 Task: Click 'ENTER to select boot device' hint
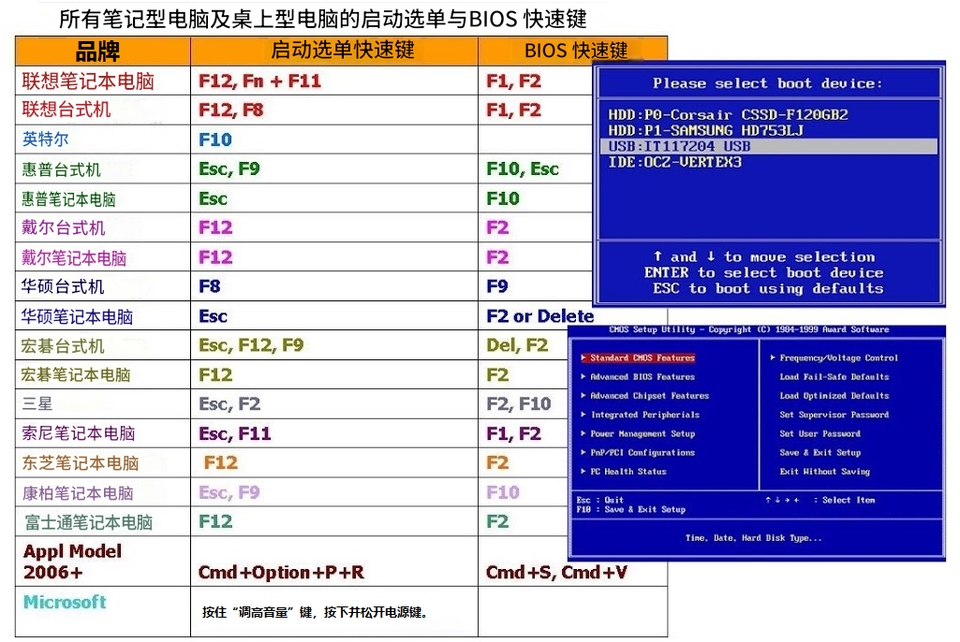tap(763, 273)
